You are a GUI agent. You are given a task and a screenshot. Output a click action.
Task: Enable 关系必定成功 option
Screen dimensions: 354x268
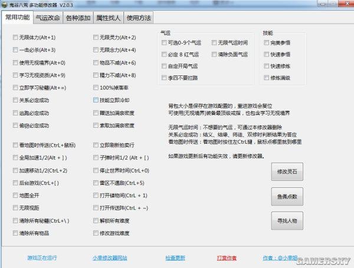(x=15, y=100)
